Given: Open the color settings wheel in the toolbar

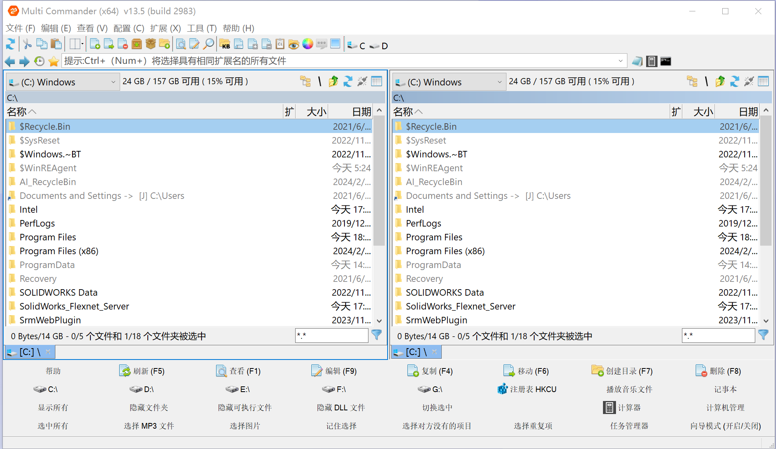Looking at the screenshot, I should coord(307,44).
